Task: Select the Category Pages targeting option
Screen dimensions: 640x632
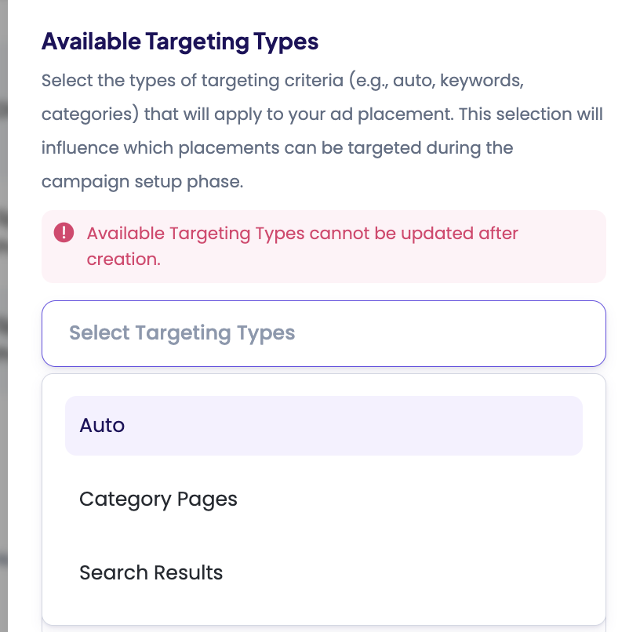Action: (x=158, y=499)
